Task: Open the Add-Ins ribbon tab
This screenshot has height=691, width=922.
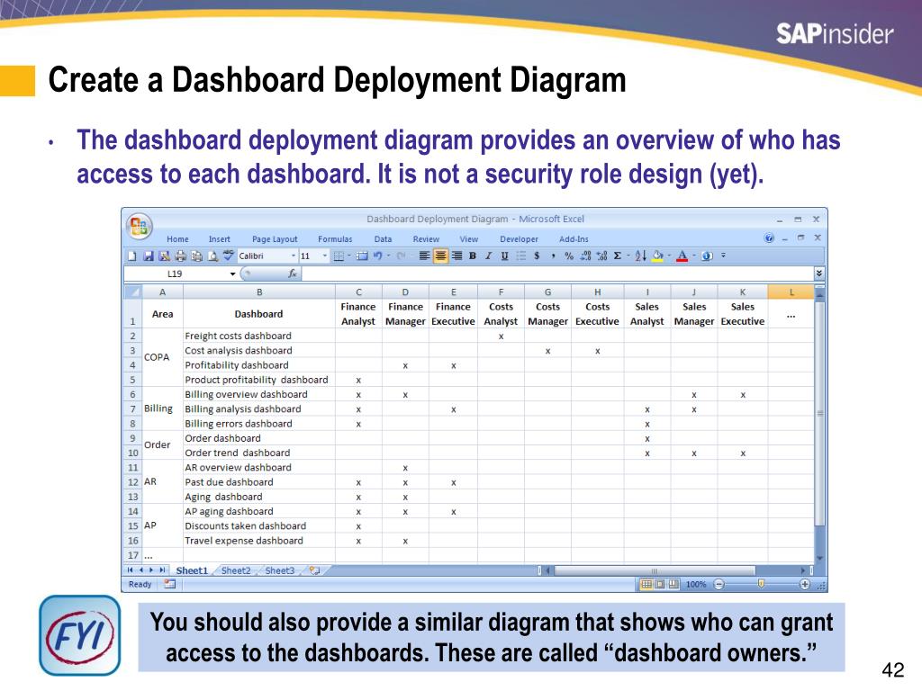Action: [574, 239]
